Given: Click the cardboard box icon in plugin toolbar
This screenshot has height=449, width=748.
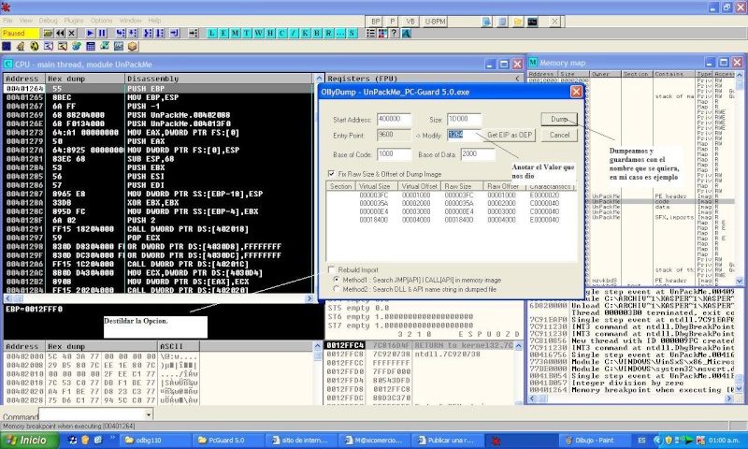Looking at the screenshot, I should point(133,46).
